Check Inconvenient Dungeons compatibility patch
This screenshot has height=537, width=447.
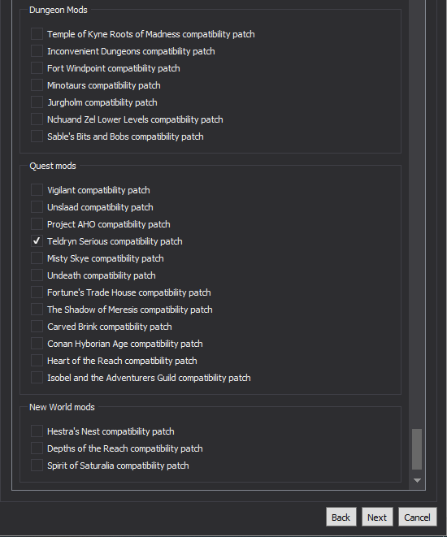pyautogui.click(x=37, y=51)
